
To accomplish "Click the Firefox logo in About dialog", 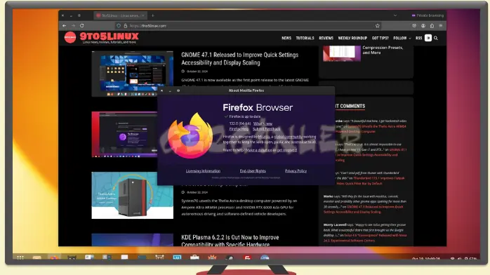I will 190,136.
